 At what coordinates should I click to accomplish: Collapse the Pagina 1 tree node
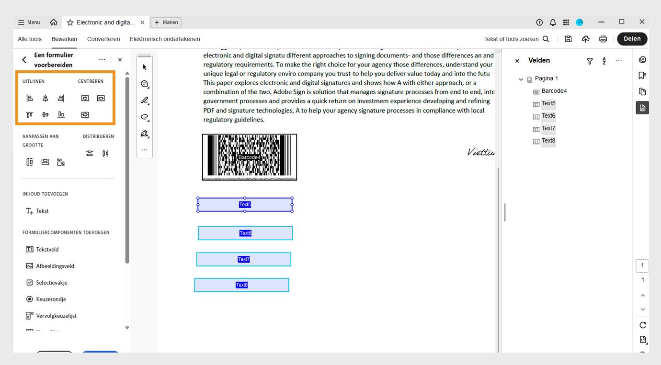point(521,79)
